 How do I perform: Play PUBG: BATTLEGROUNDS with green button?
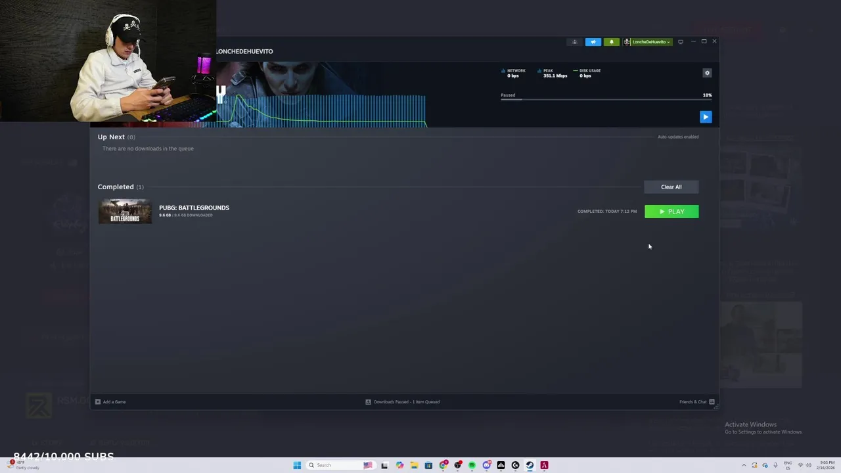671,212
